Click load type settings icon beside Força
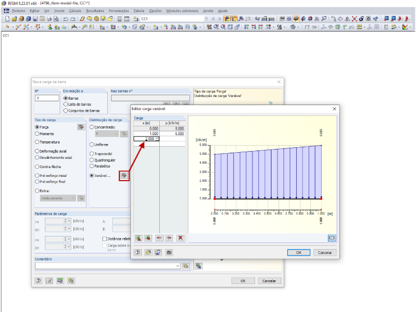Viewport: 416px width, 312px height. tap(81, 127)
